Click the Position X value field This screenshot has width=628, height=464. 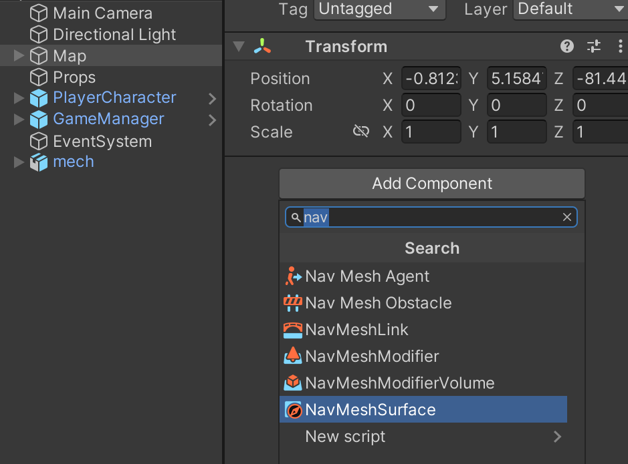[x=431, y=79]
